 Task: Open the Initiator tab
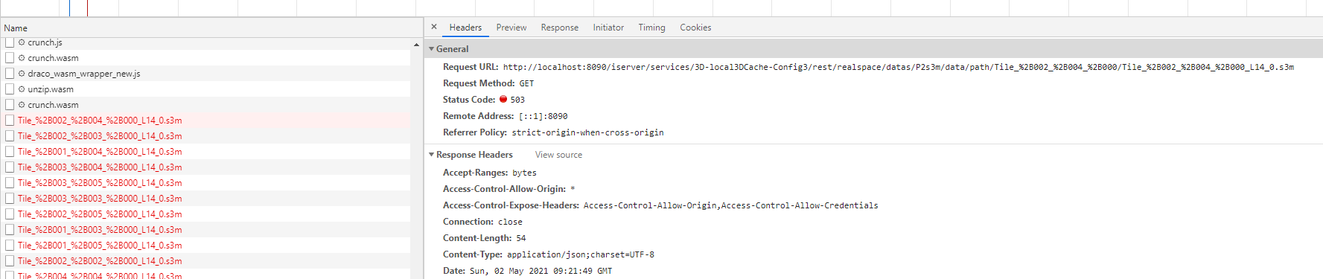(608, 28)
